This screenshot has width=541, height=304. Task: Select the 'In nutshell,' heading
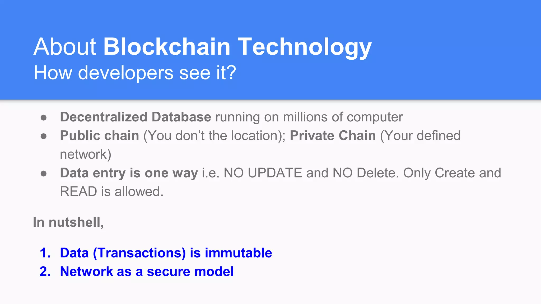68,222
